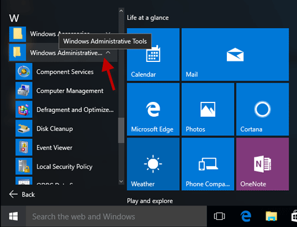Viewport: 297px width, 227px height.
Task: Select the Event Viewer text label
Action: 55,148
